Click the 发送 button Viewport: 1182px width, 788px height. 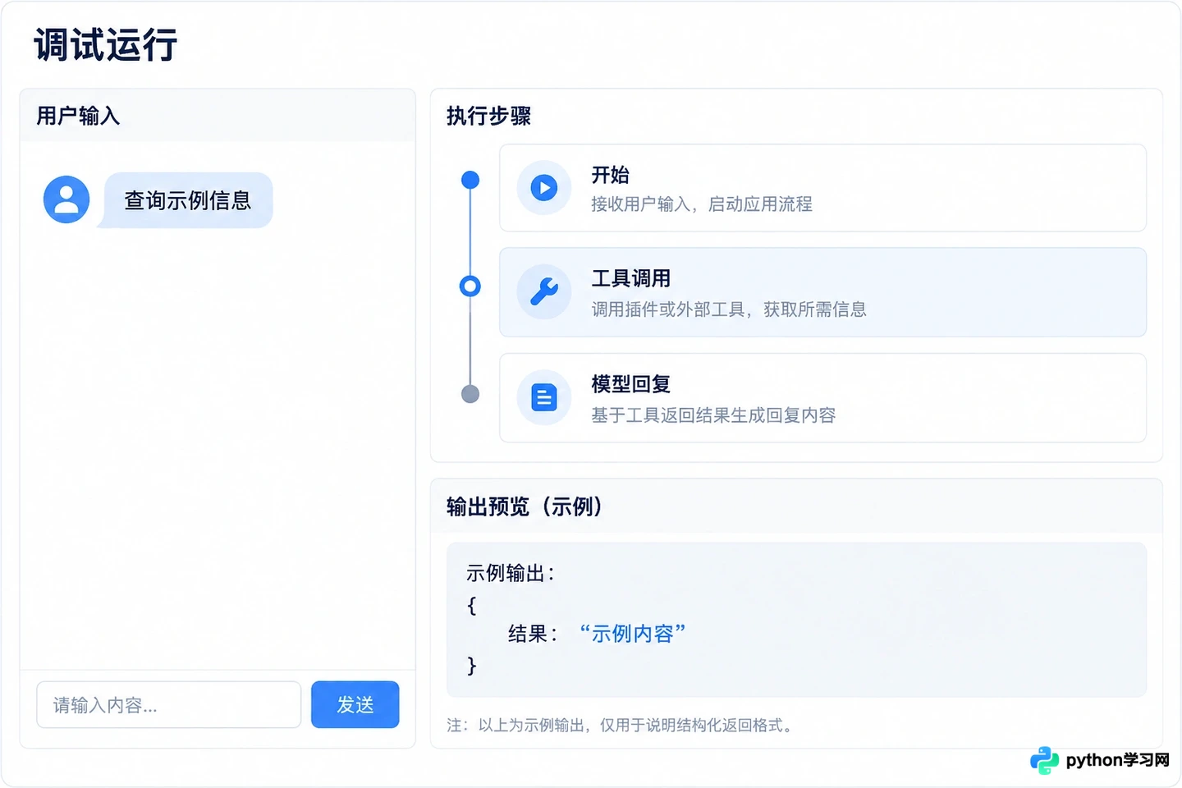coord(355,704)
